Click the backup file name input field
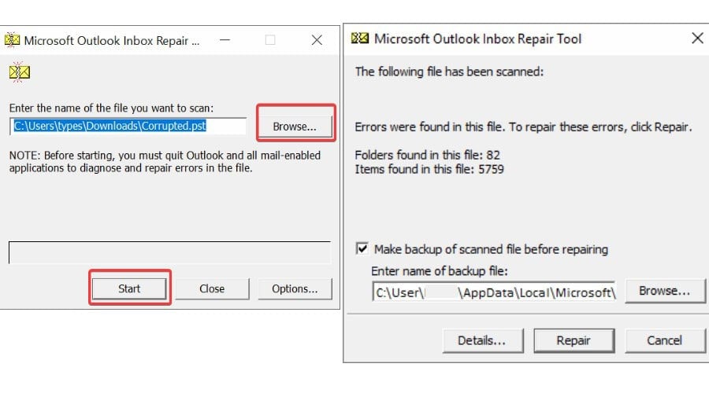The image size is (709, 393). (x=494, y=292)
